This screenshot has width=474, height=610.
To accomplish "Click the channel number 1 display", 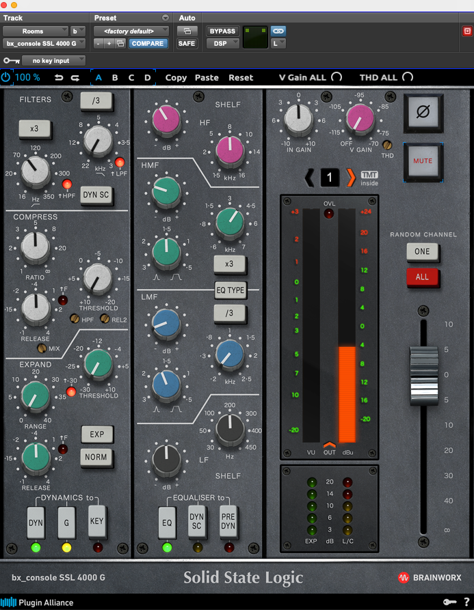I will coord(330,178).
